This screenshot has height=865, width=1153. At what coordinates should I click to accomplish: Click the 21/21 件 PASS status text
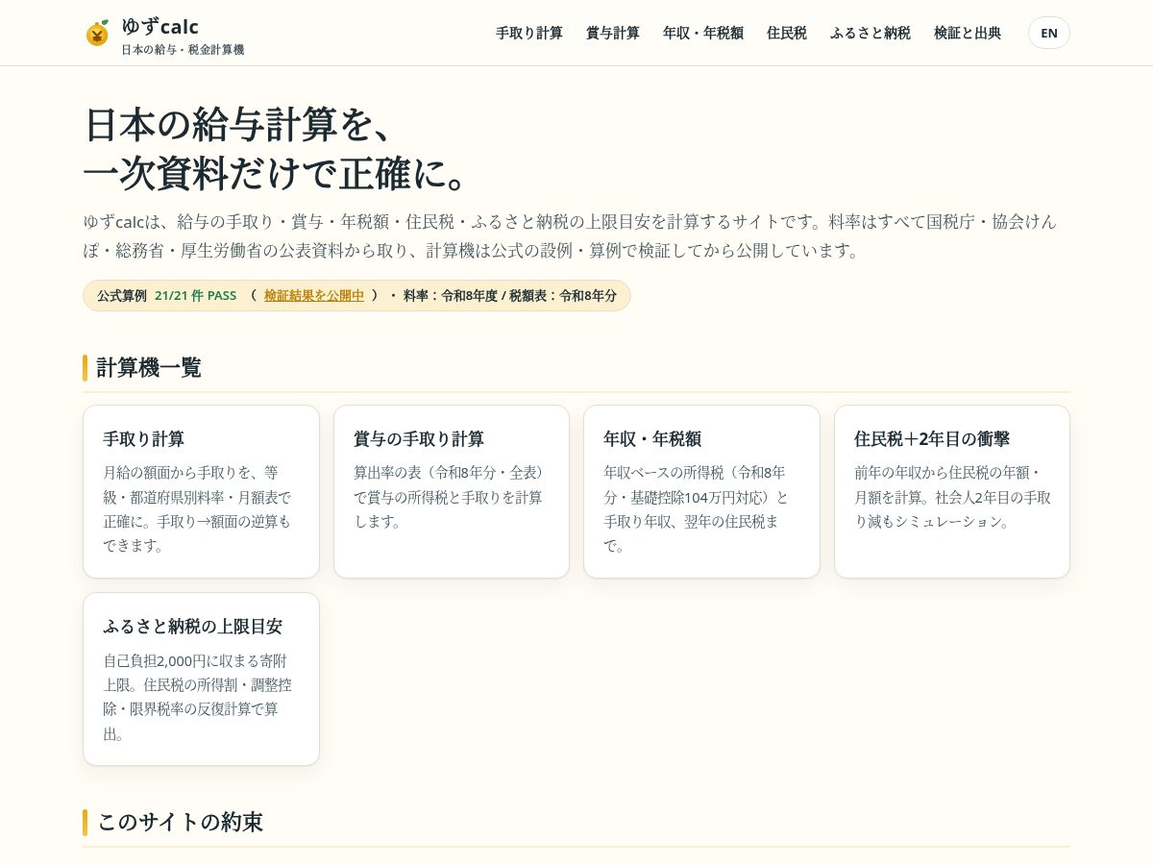coord(195,296)
